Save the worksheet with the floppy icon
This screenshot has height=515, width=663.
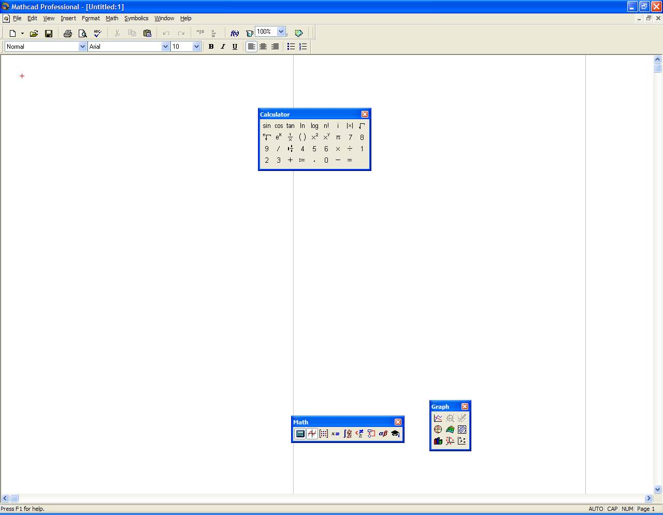click(x=49, y=33)
